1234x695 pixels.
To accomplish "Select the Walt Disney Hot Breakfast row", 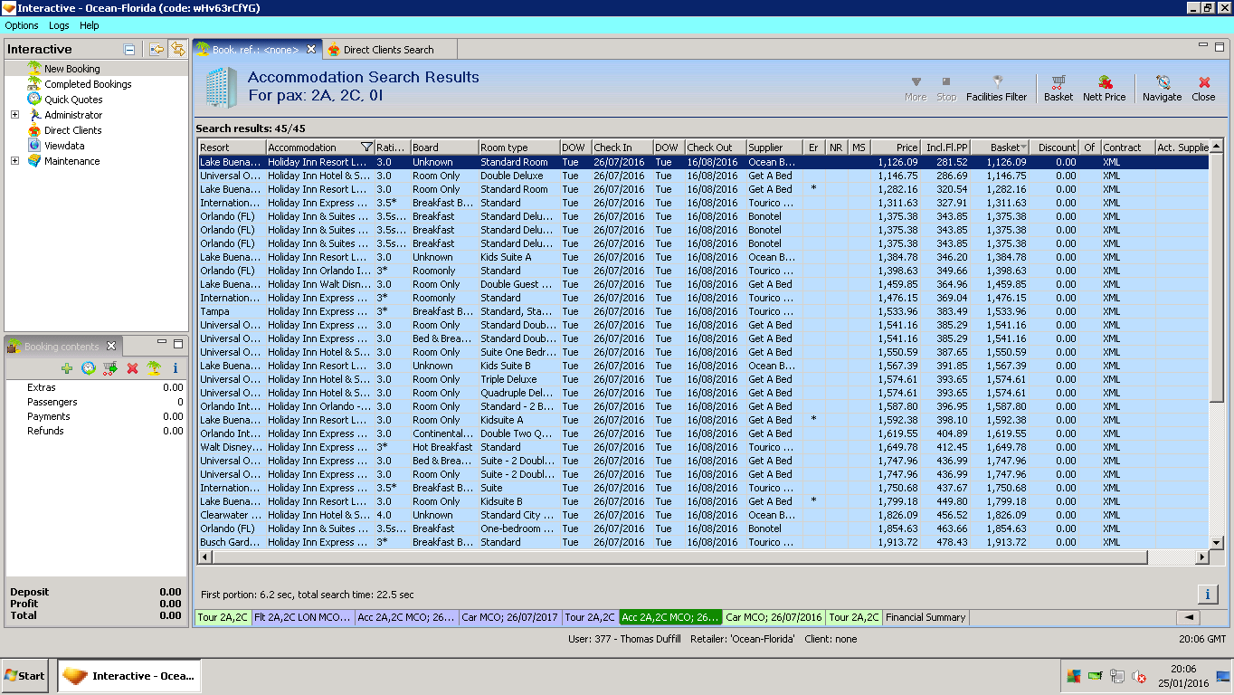I will 703,447.
